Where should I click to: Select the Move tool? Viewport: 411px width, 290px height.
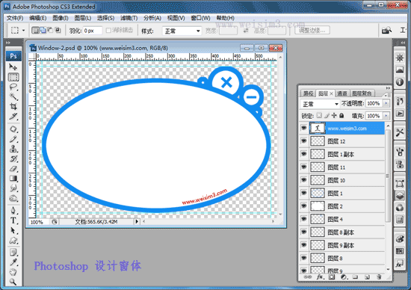(x=13, y=67)
